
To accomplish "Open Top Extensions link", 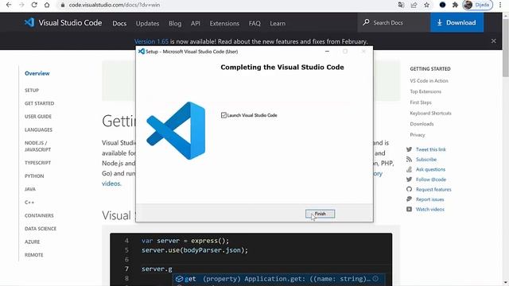I will click(x=425, y=91).
